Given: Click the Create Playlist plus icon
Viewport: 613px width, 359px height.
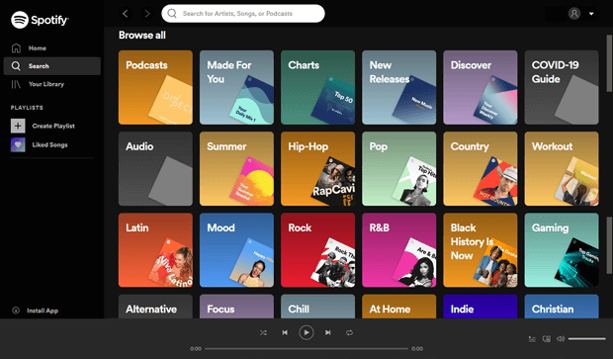Looking at the screenshot, I should click(18, 126).
